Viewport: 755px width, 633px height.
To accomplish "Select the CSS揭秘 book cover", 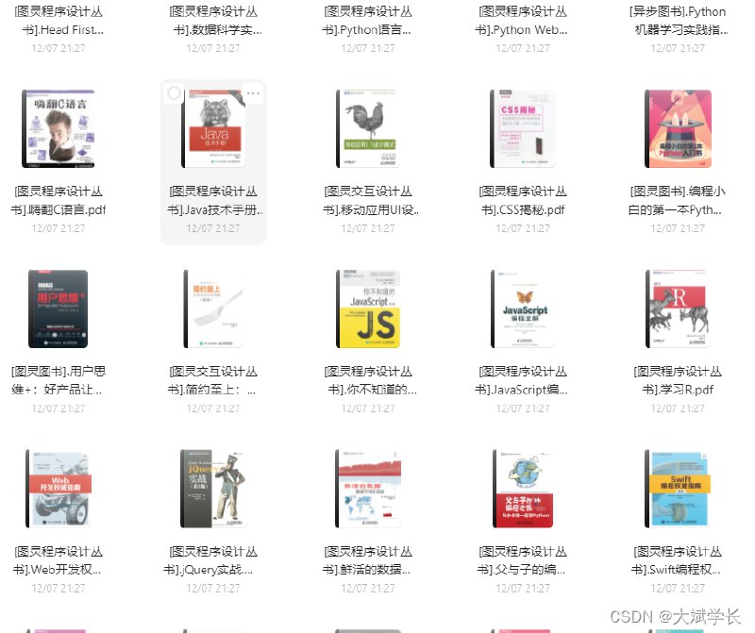I will click(523, 129).
